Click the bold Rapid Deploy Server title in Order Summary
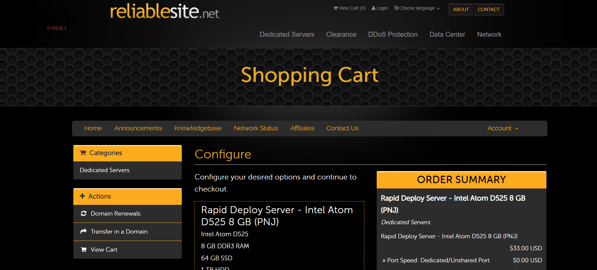This screenshot has height=270, width=597. coord(453,204)
